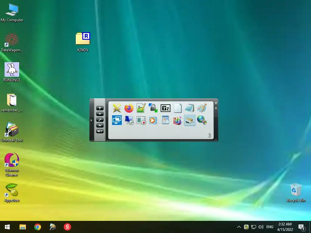The height and width of the screenshot is (233, 311).
Task: Open Appetizer help question-mark button
Action: coord(100,108)
